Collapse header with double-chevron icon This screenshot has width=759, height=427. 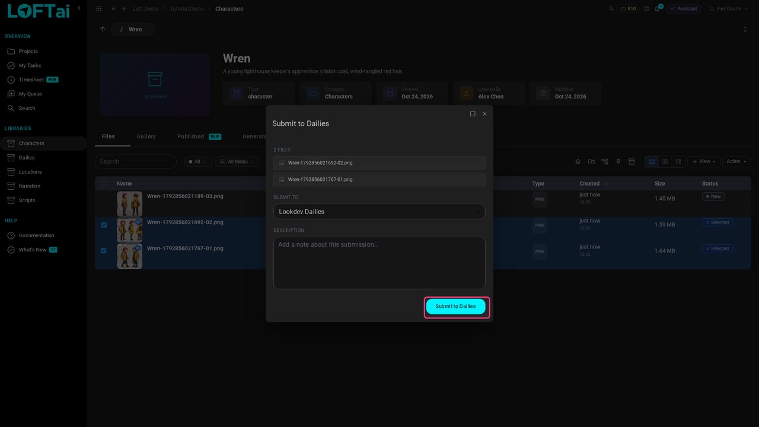(745, 29)
